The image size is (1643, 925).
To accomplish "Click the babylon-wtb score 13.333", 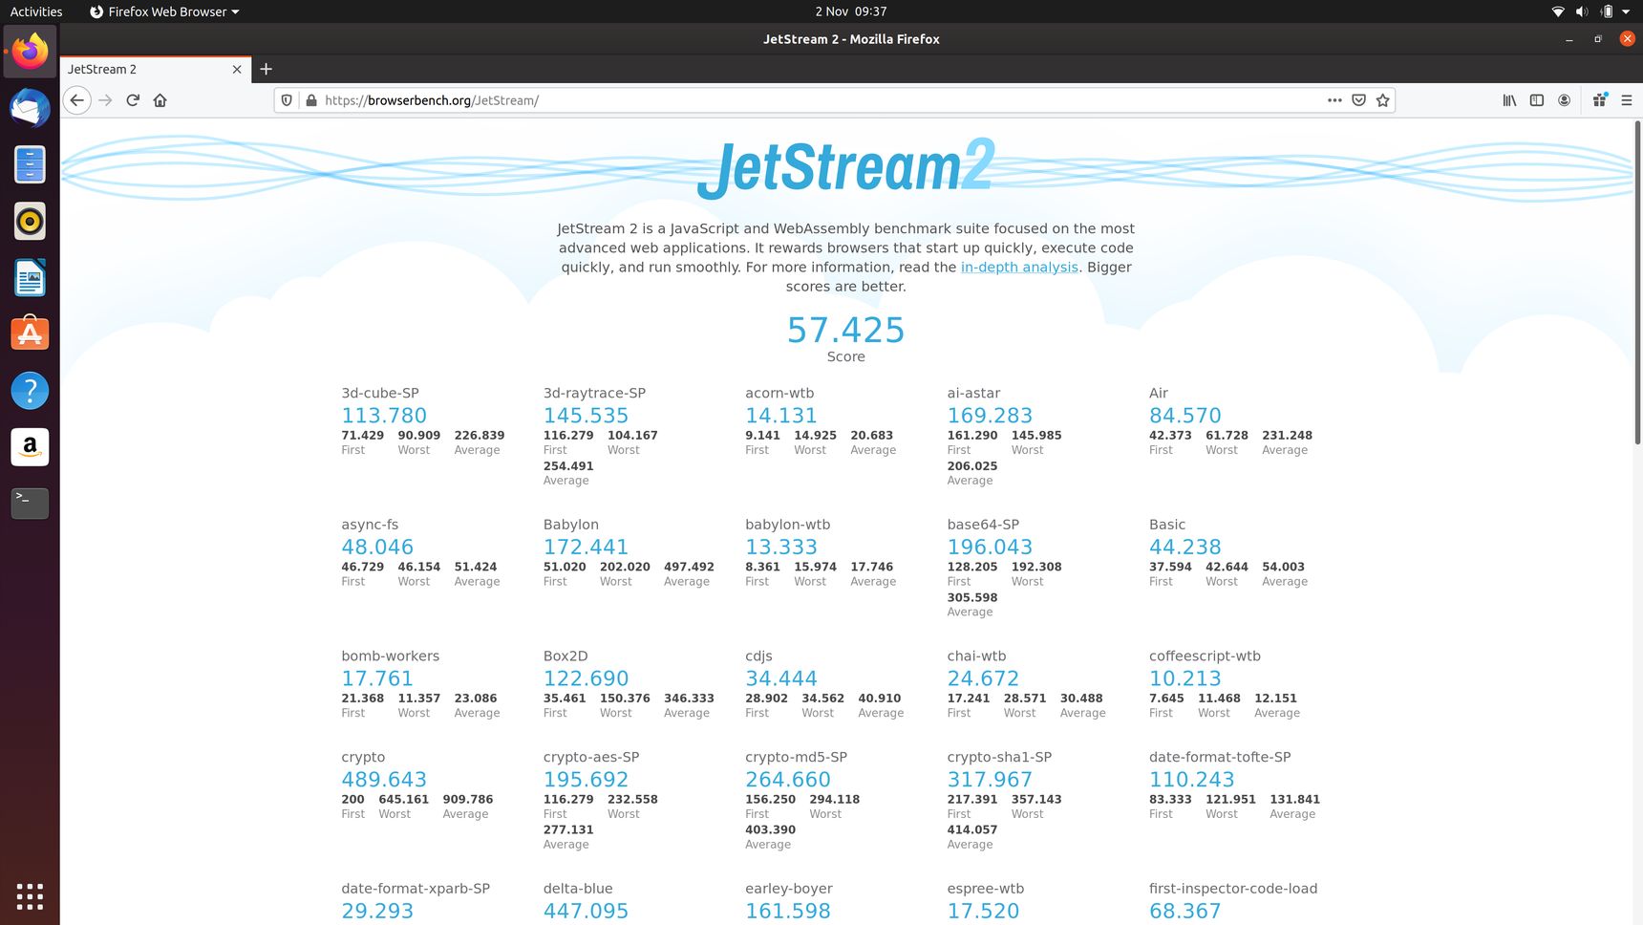I will click(781, 548).
